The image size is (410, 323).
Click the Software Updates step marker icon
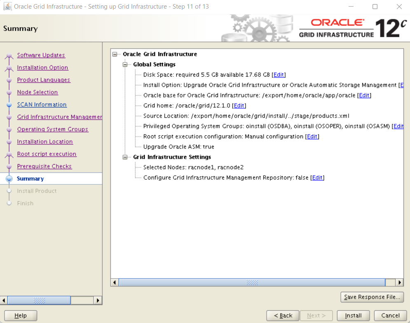pyautogui.click(x=9, y=56)
